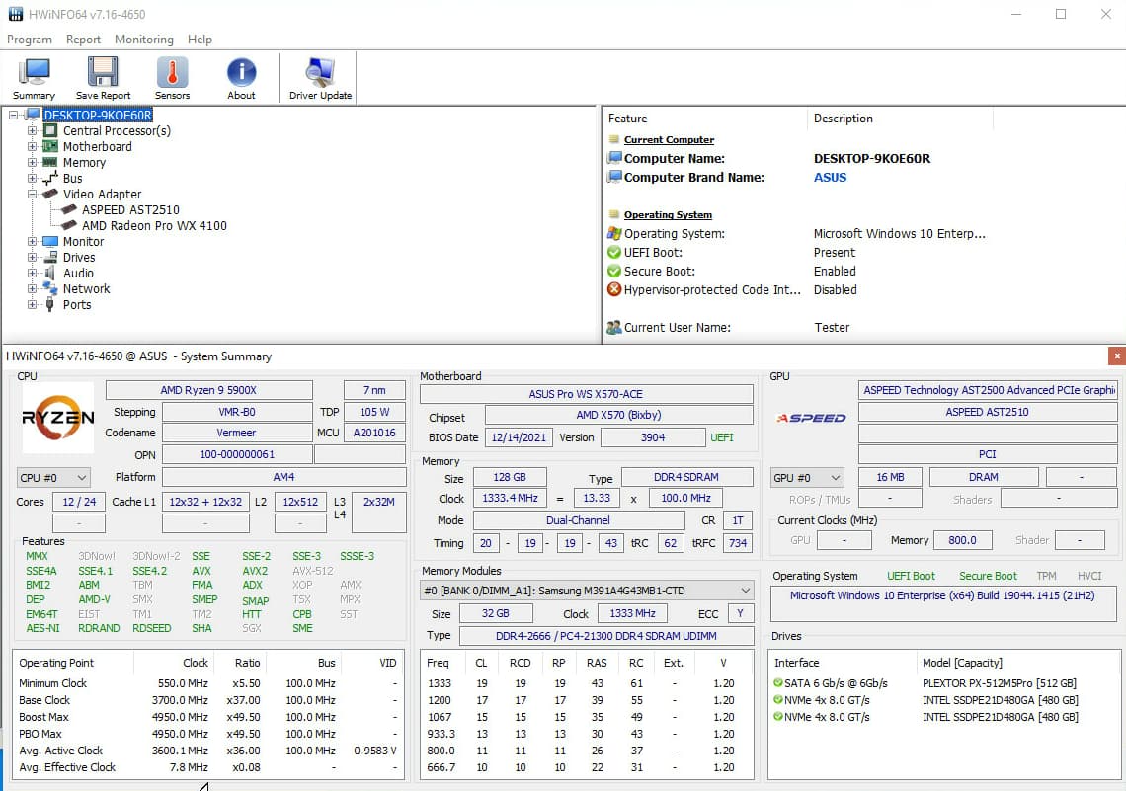Open the About dialog
The image size is (1126, 791).
click(240, 77)
